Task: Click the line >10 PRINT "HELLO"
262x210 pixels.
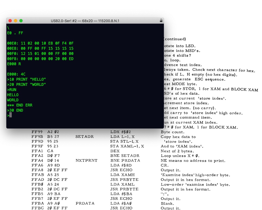Action: [26, 79]
